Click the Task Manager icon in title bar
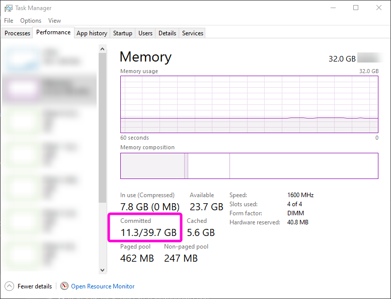Viewport: 391px width, 299px height. point(8,8)
